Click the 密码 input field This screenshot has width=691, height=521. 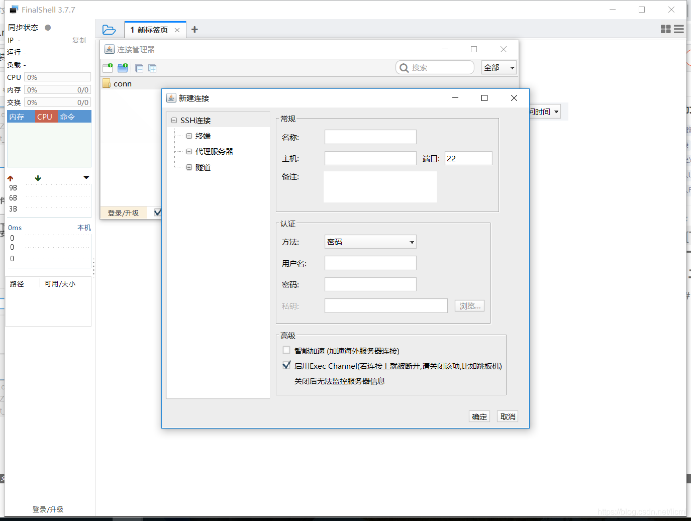pyautogui.click(x=370, y=284)
